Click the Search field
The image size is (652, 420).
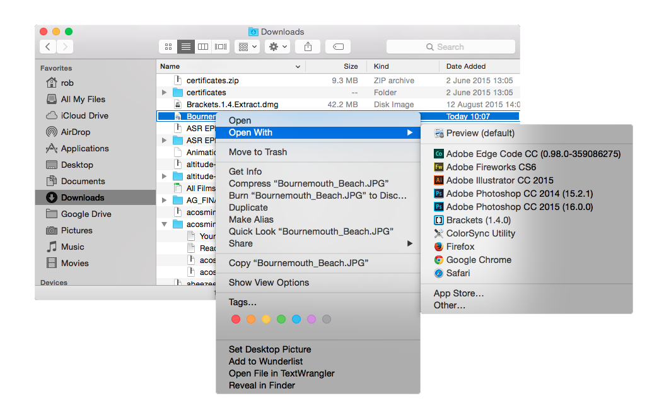[x=451, y=47]
